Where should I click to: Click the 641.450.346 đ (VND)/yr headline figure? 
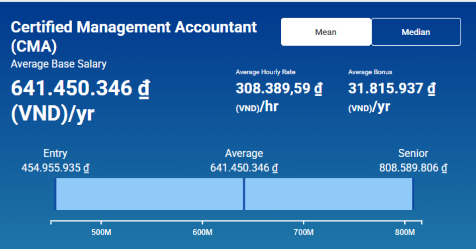pos(80,100)
